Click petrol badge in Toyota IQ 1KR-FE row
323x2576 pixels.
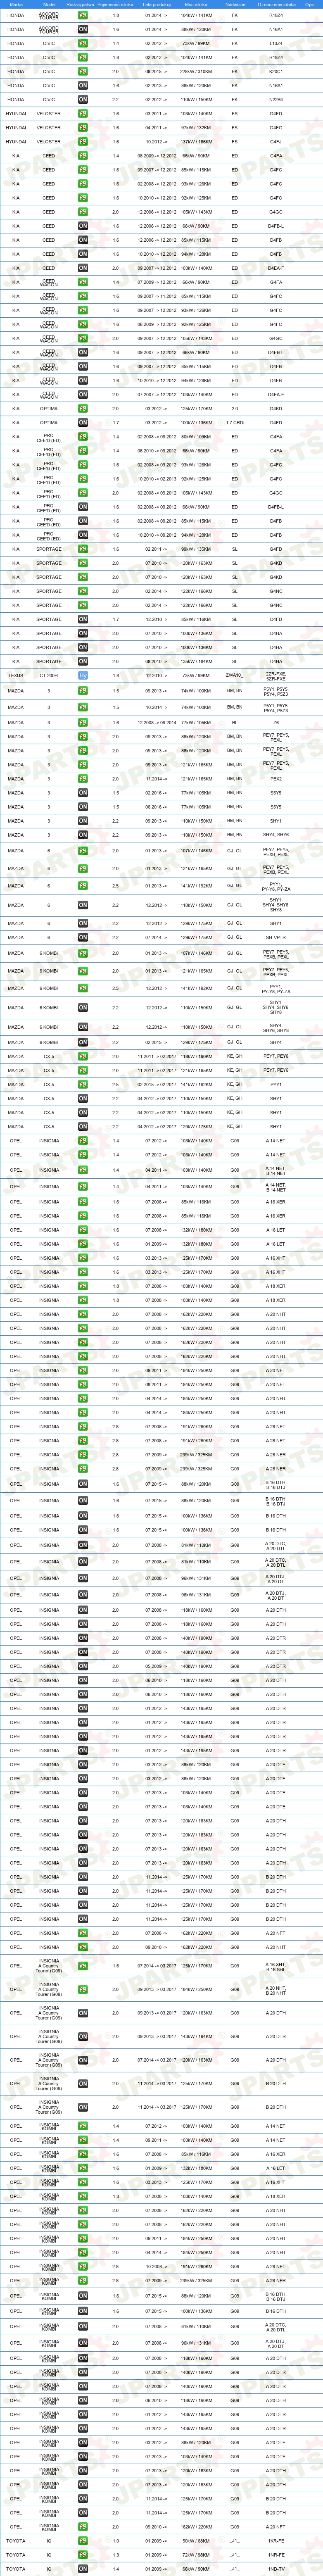coord(83,2541)
